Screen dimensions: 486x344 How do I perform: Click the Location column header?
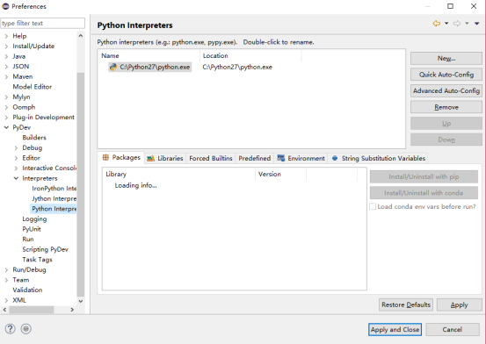[250, 56]
